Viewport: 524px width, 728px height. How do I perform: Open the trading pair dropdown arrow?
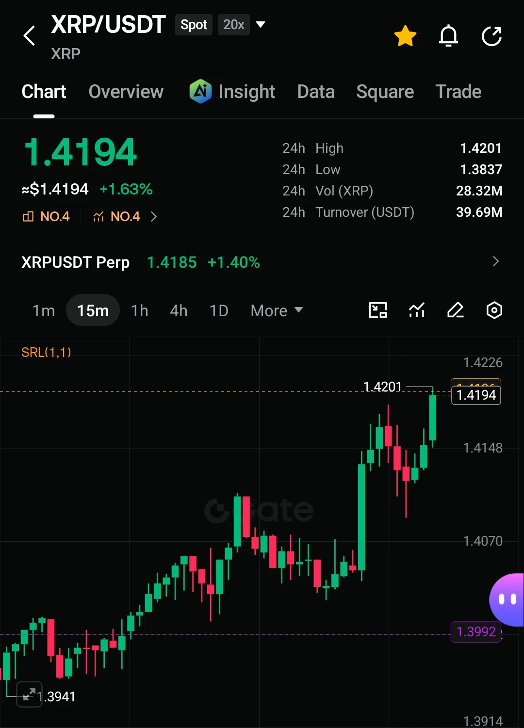tap(261, 25)
